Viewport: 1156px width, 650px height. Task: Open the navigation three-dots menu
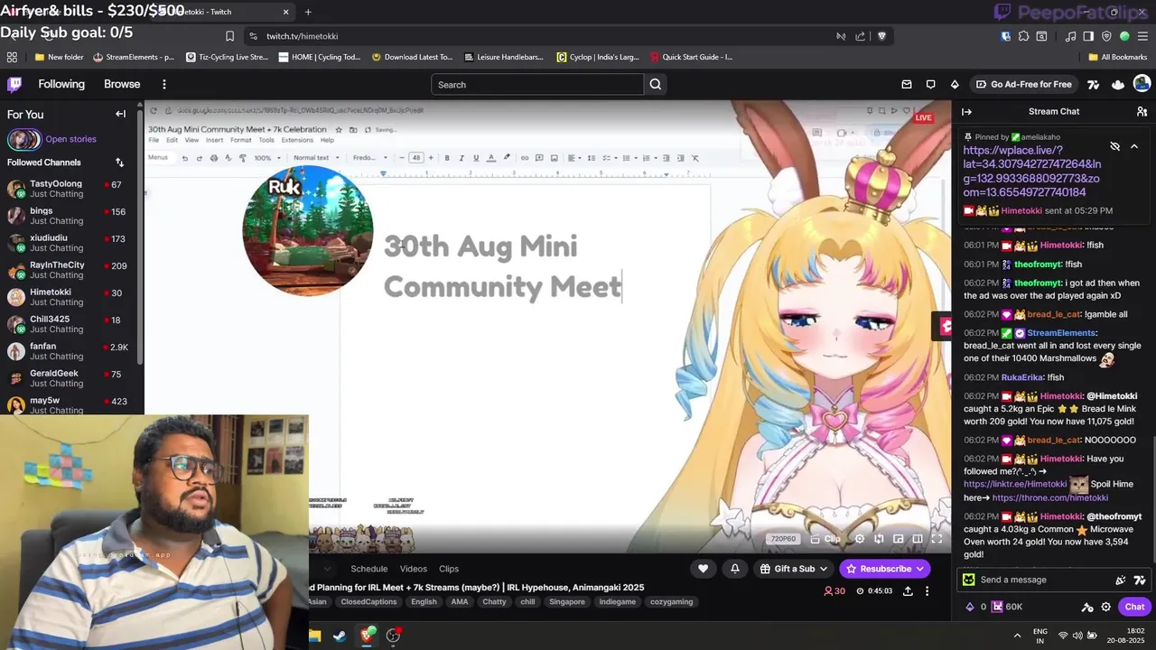163,84
